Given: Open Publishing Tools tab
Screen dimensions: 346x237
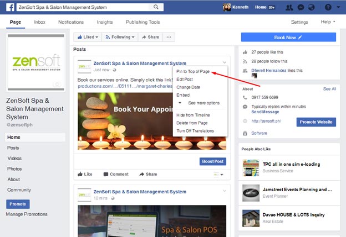Looking at the screenshot, I should pyautogui.click(x=143, y=22).
